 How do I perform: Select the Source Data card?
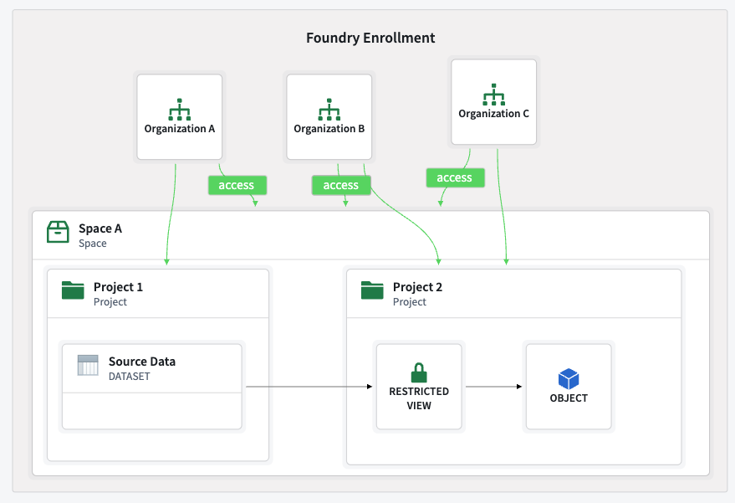pos(151,386)
